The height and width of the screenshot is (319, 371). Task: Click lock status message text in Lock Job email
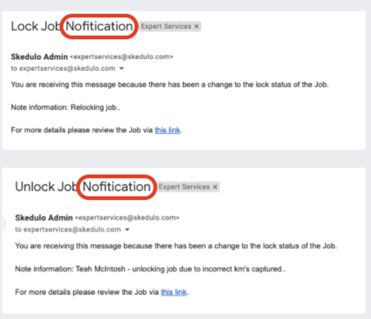pyautogui.click(x=170, y=85)
